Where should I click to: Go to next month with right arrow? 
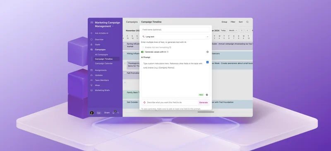[x=247, y=30]
